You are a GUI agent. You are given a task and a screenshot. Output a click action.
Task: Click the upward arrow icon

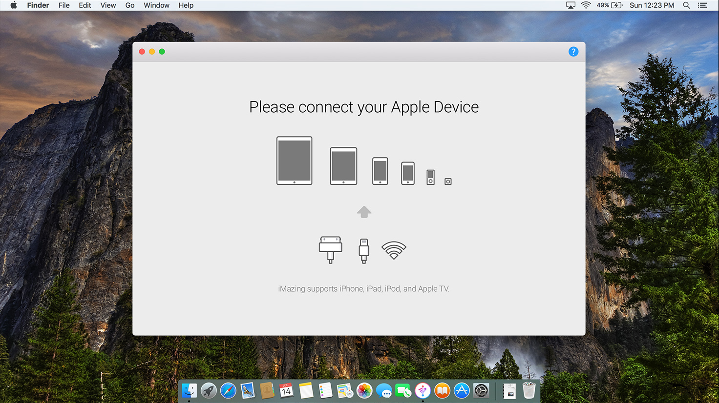click(x=364, y=212)
